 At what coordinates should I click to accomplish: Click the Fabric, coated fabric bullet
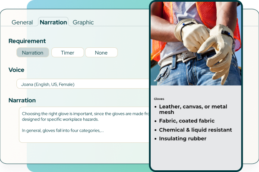pyautogui.click(x=186, y=121)
